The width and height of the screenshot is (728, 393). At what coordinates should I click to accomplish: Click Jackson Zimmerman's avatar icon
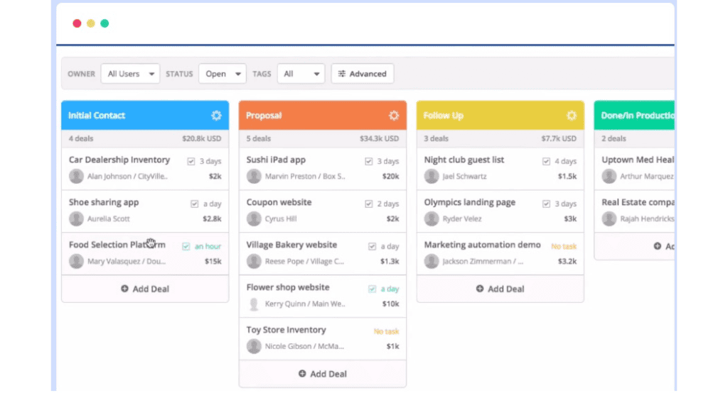tap(432, 261)
